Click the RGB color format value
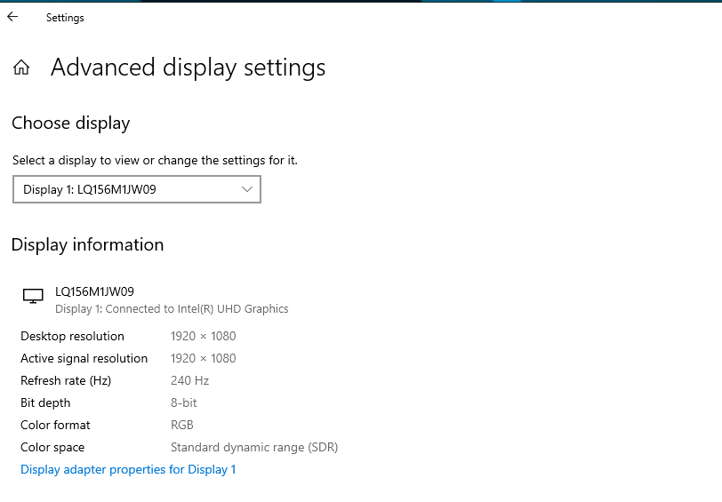Screen dimensions: 722x502 point(181,425)
